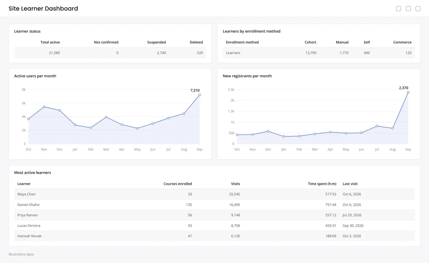The width and height of the screenshot is (429, 263).
Task: Select the Manual column header
Action: [342, 42]
